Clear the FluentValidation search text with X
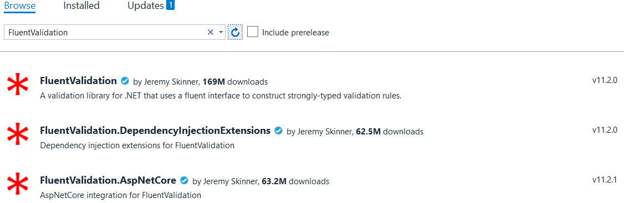 pyautogui.click(x=211, y=33)
